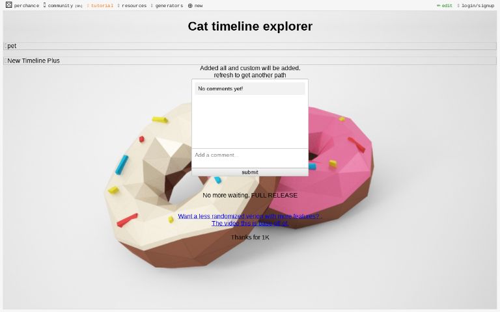Click 'Added all and custom will be added.' text
Viewport: 500px width, 312px height.
tap(250, 68)
